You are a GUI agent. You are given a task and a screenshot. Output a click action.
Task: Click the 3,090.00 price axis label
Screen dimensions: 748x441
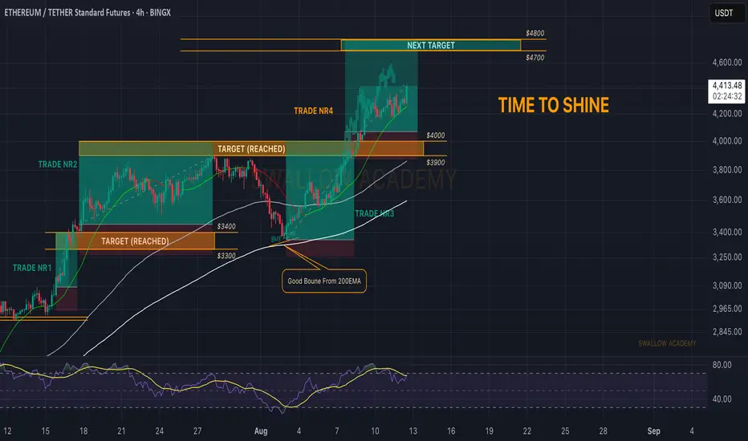pyautogui.click(x=727, y=285)
